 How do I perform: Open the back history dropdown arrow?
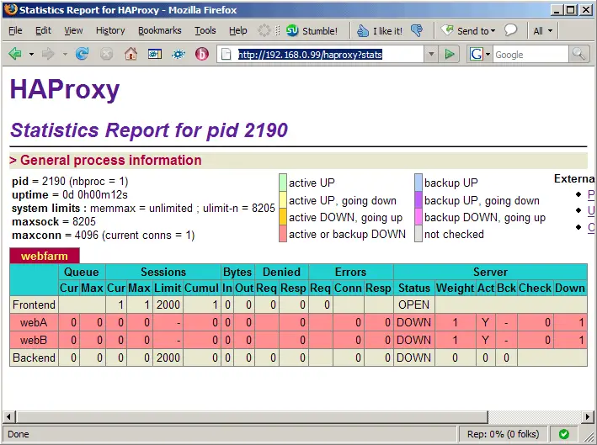pyautogui.click(x=31, y=55)
